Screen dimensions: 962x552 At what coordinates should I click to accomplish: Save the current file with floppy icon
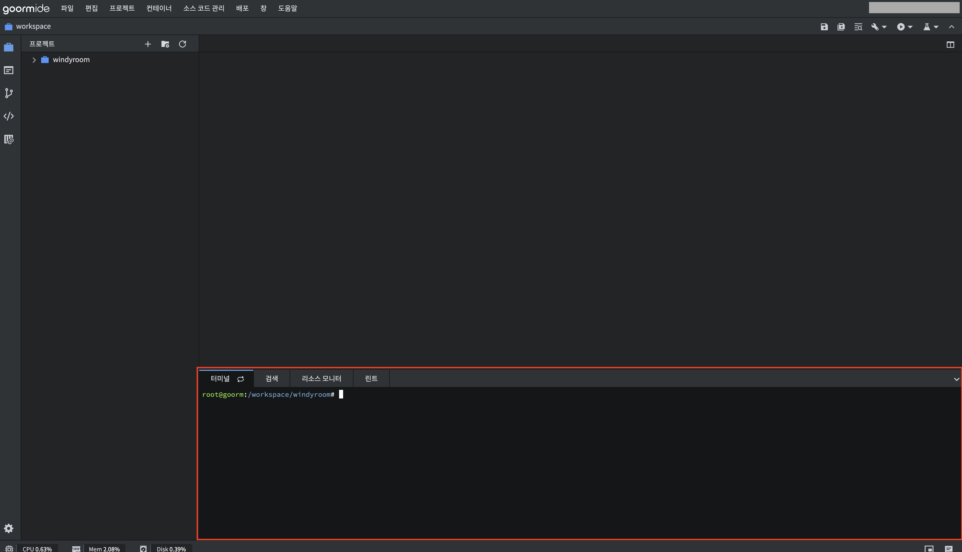(x=824, y=26)
